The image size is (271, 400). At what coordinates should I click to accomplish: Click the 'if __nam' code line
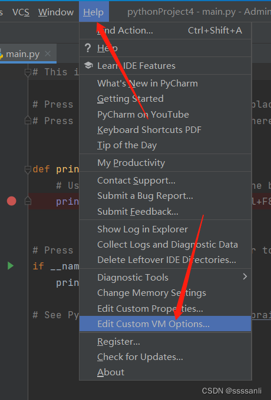[x=56, y=266]
